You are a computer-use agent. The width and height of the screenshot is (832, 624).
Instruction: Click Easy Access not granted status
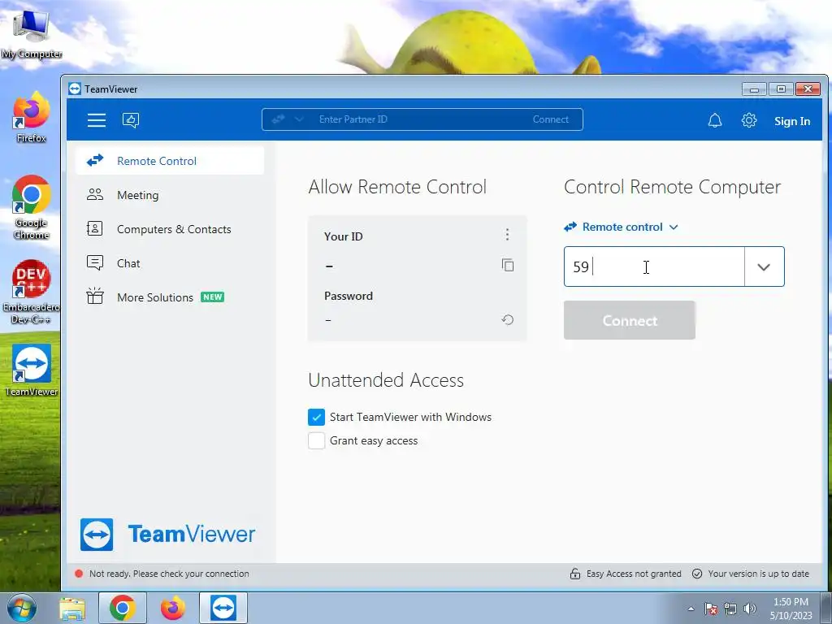(626, 574)
